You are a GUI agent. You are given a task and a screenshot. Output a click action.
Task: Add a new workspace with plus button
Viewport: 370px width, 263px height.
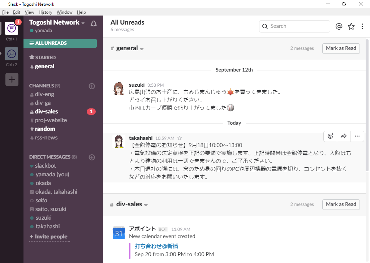point(12,79)
